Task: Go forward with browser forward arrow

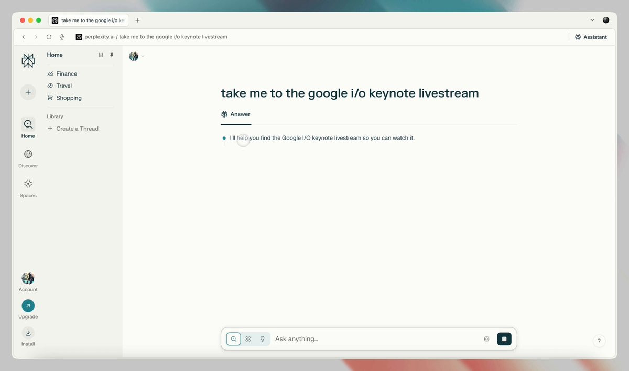Action: click(x=36, y=37)
